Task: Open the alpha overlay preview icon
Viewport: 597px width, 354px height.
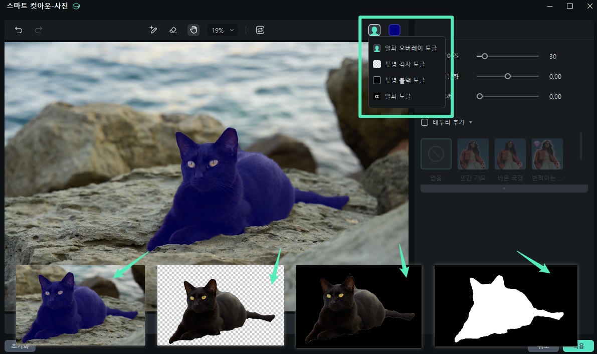Action: point(374,30)
